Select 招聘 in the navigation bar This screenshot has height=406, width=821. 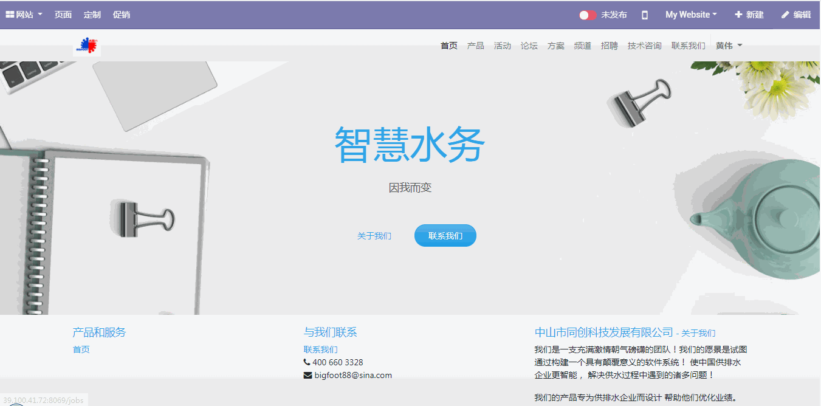click(610, 46)
